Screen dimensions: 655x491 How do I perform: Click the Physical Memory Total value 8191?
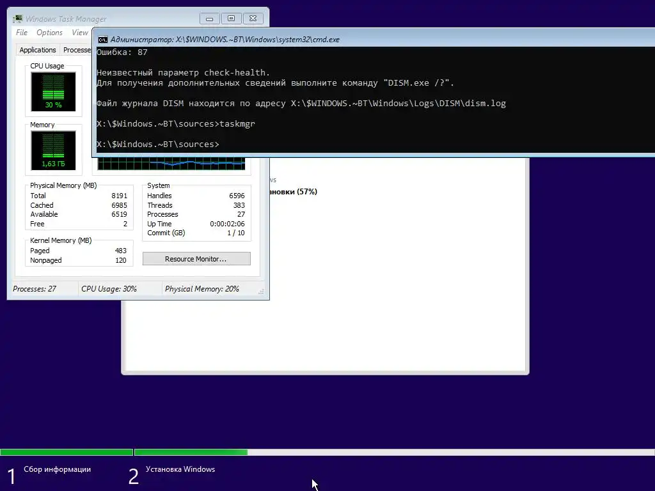point(119,196)
